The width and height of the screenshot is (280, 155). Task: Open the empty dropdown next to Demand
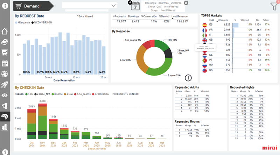pos(90,5)
